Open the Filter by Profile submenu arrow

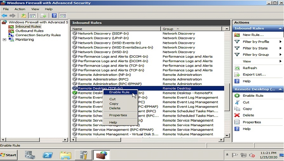(x=281, y=42)
